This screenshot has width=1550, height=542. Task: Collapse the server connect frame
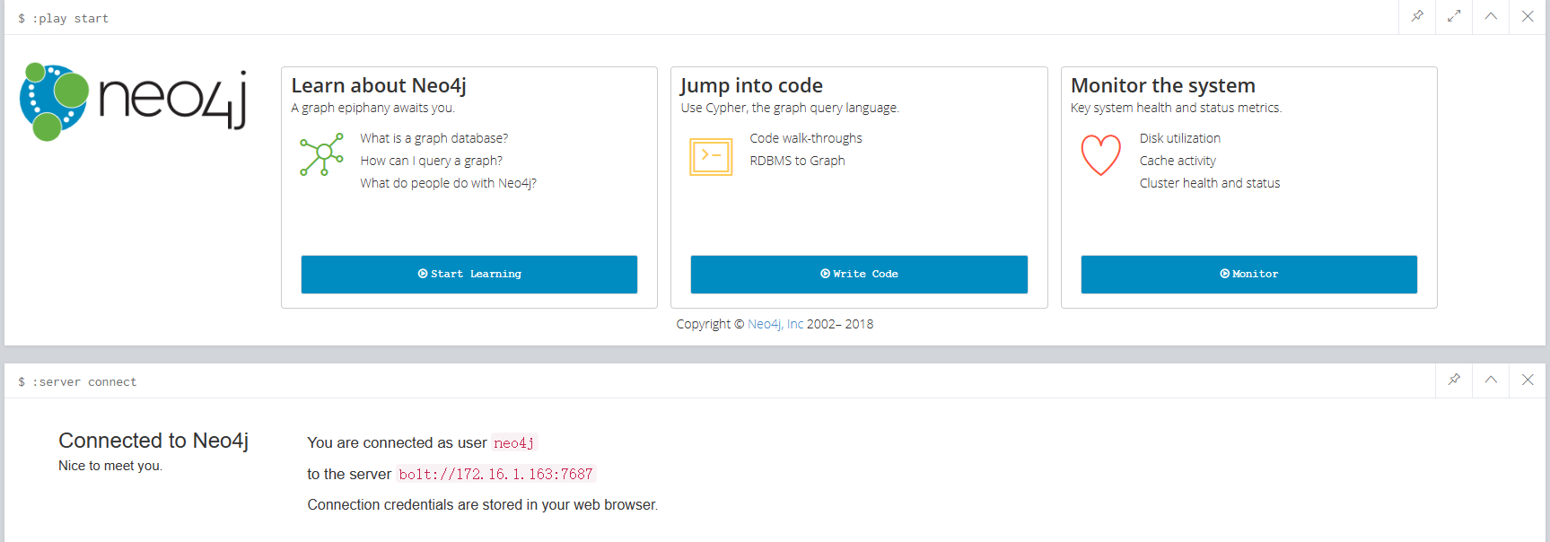1491,380
